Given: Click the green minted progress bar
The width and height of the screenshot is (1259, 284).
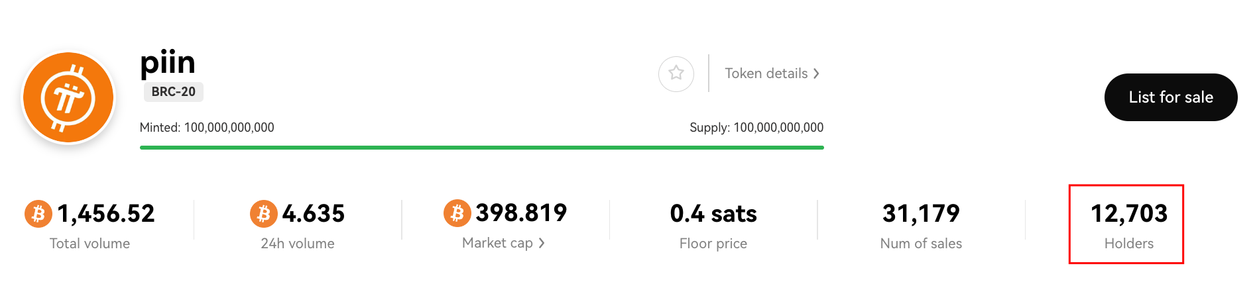Looking at the screenshot, I should point(481,148).
